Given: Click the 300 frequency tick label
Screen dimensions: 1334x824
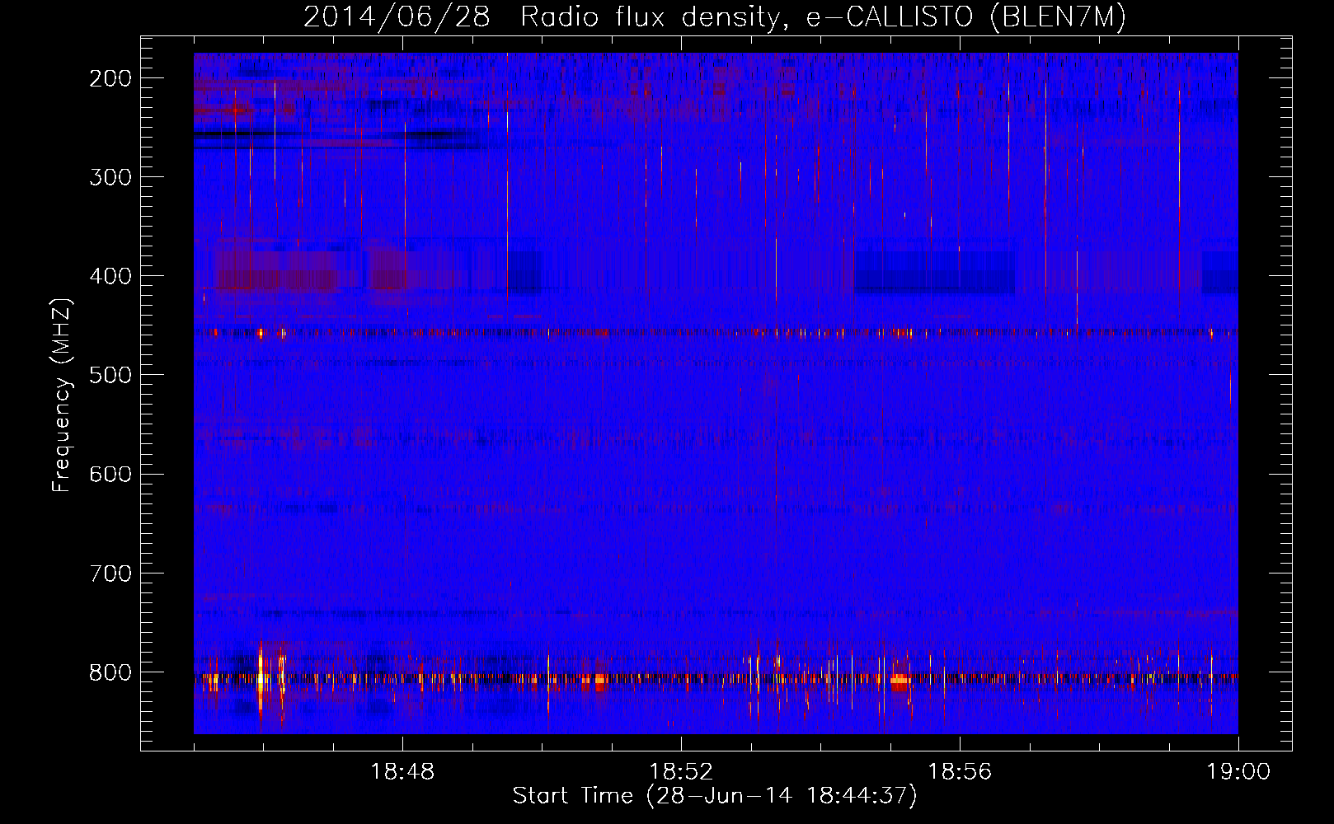Looking at the screenshot, I should click(110, 177).
